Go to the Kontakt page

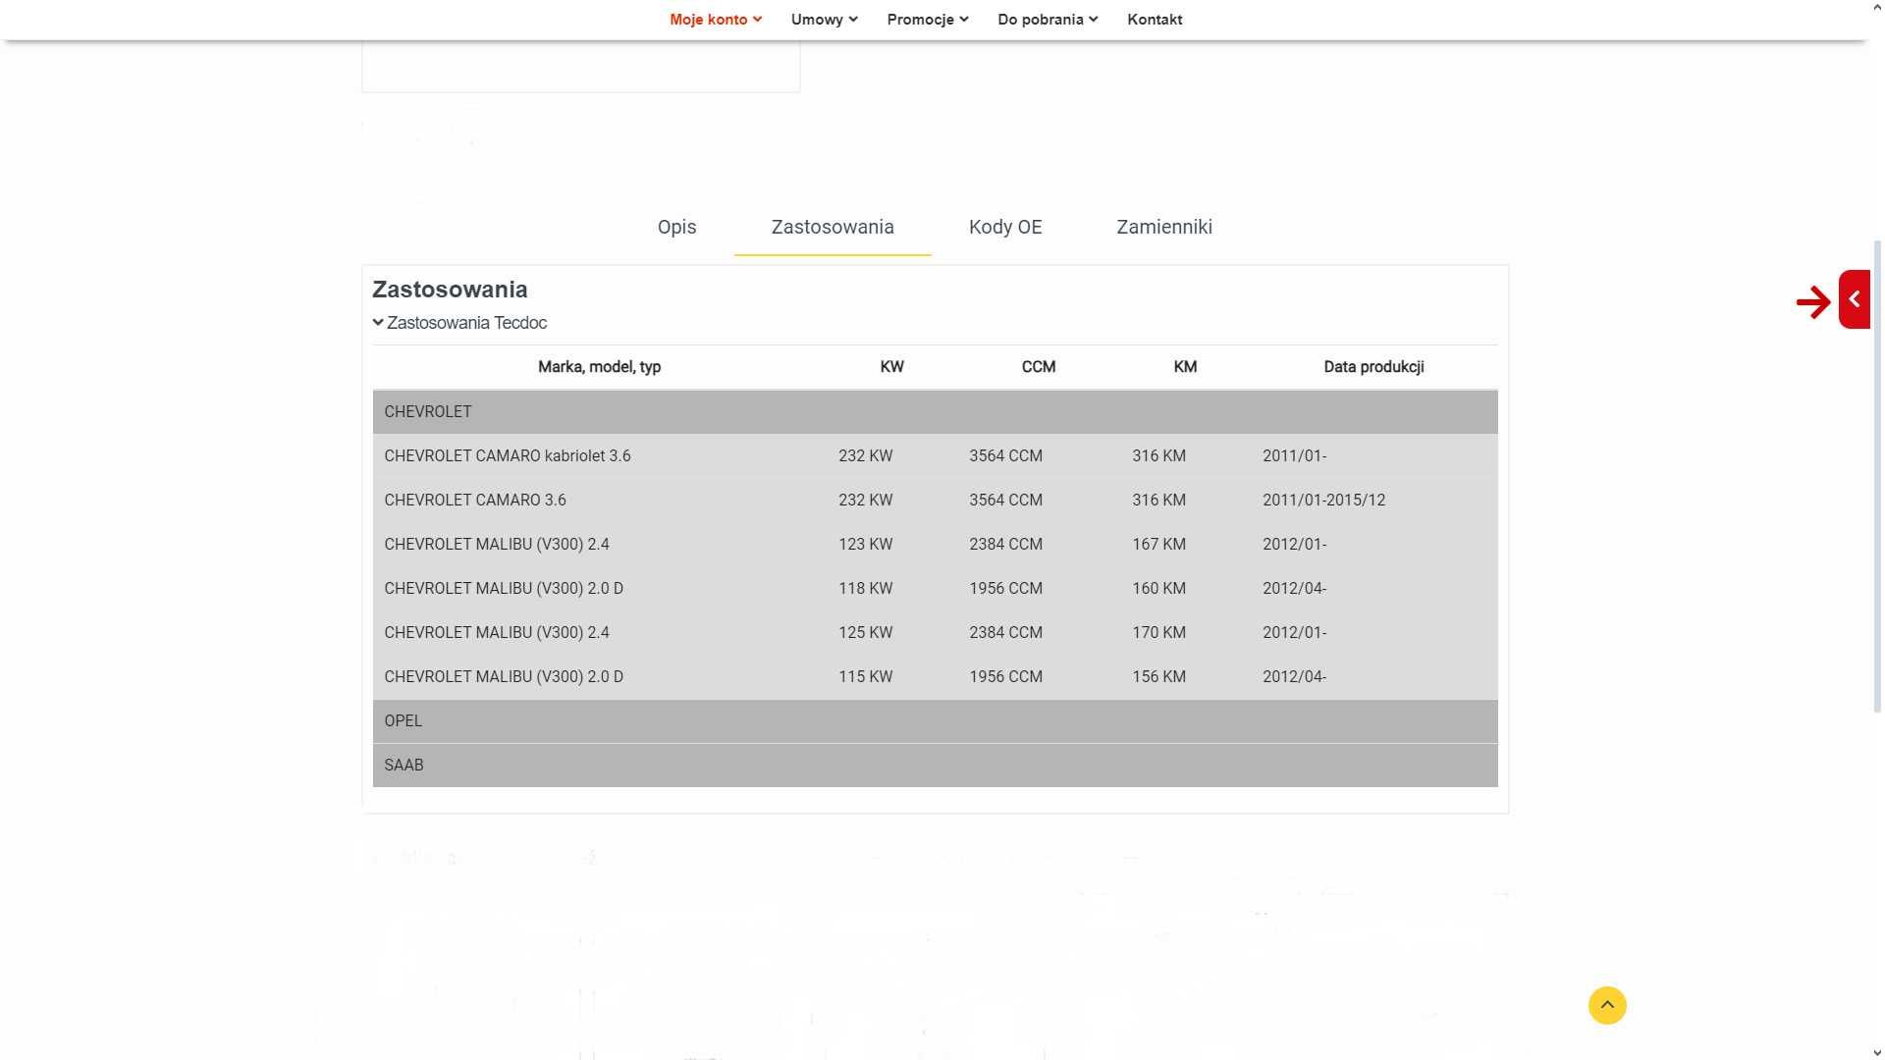click(1155, 20)
